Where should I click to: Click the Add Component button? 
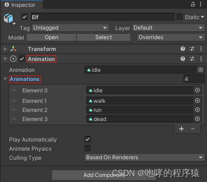[x=104, y=175]
